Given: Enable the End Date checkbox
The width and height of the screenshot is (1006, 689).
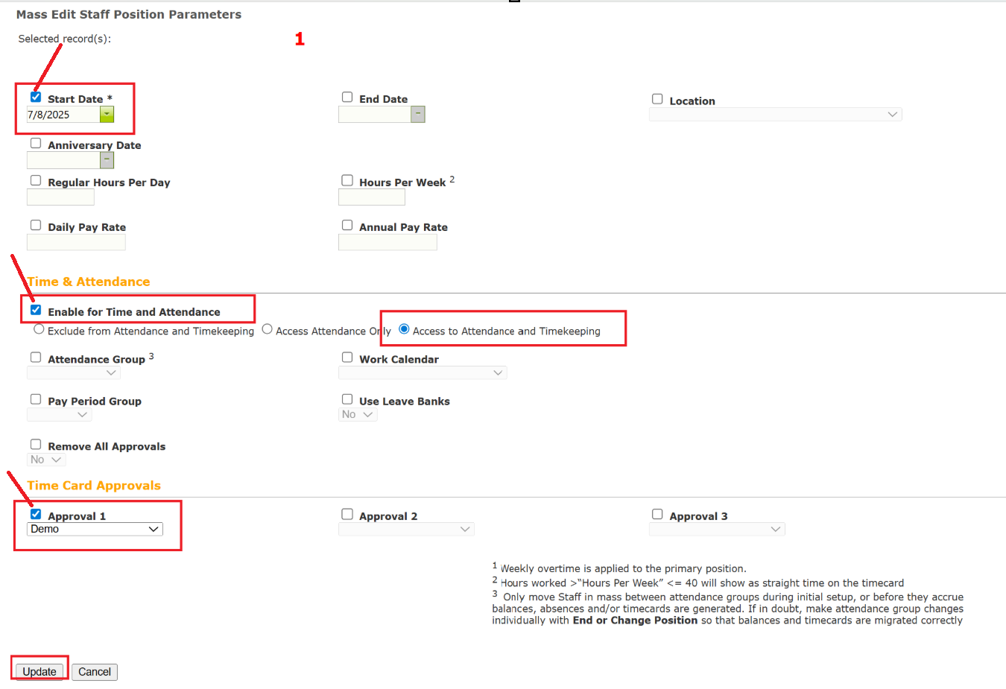Looking at the screenshot, I should click(x=347, y=97).
